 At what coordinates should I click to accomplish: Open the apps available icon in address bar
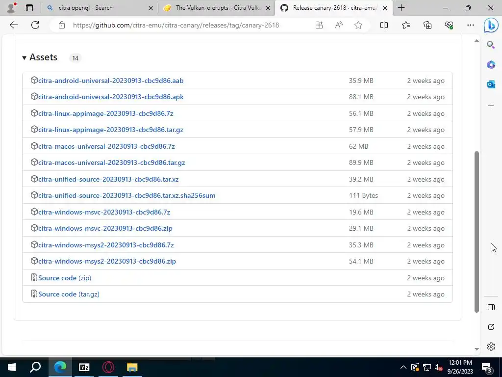(319, 25)
